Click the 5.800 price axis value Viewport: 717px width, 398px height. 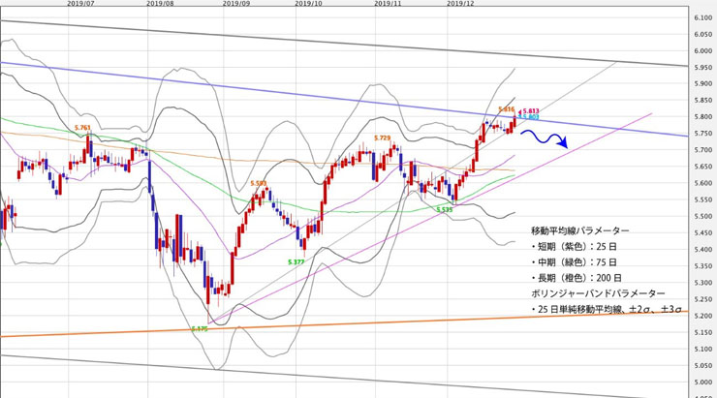[702, 117]
